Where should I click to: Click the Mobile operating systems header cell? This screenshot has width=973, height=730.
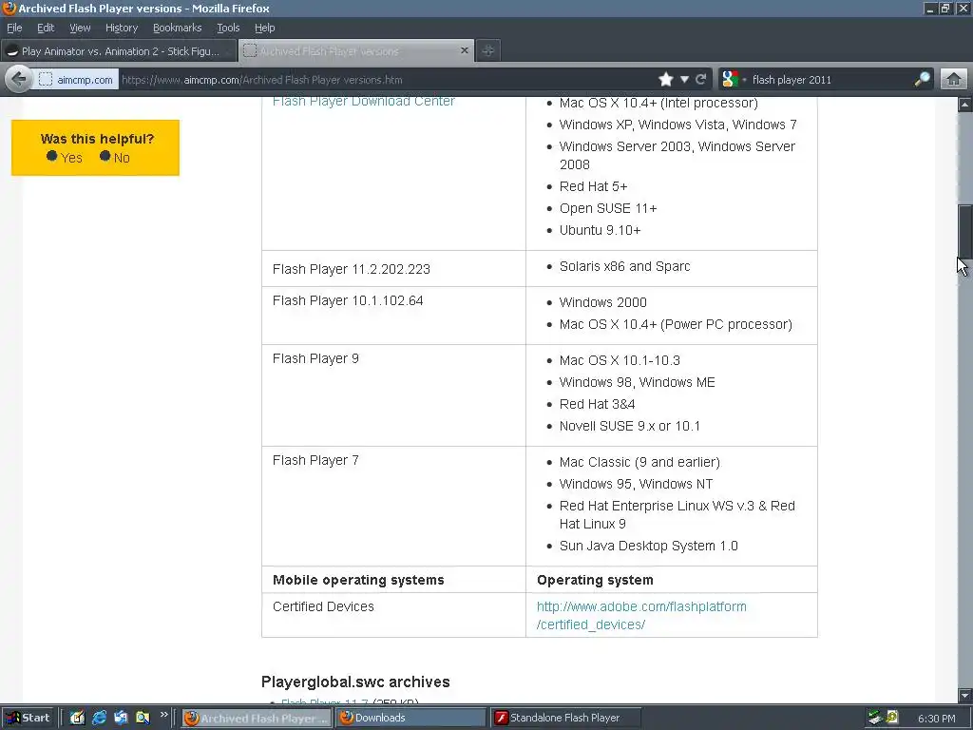point(393,580)
